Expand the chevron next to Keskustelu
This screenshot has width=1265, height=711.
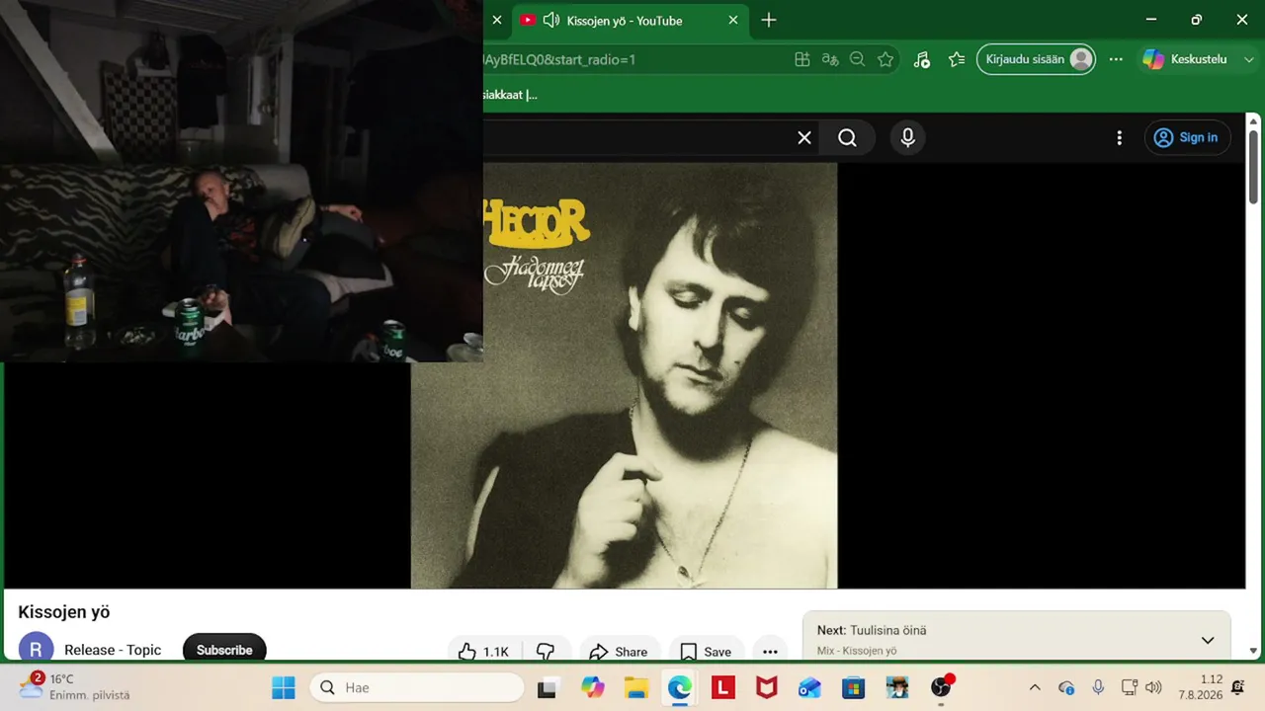point(1247,59)
